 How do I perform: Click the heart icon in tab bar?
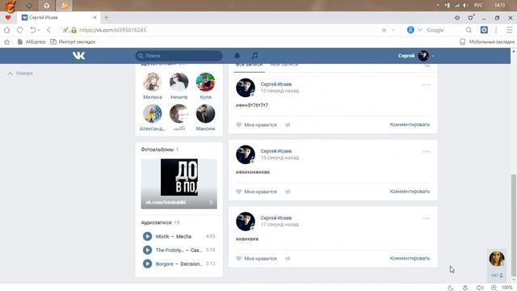pos(8,18)
